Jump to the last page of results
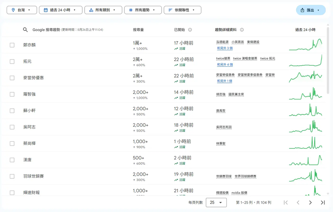Image resolution: width=333 pixels, height=212 pixels. [322, 202]
